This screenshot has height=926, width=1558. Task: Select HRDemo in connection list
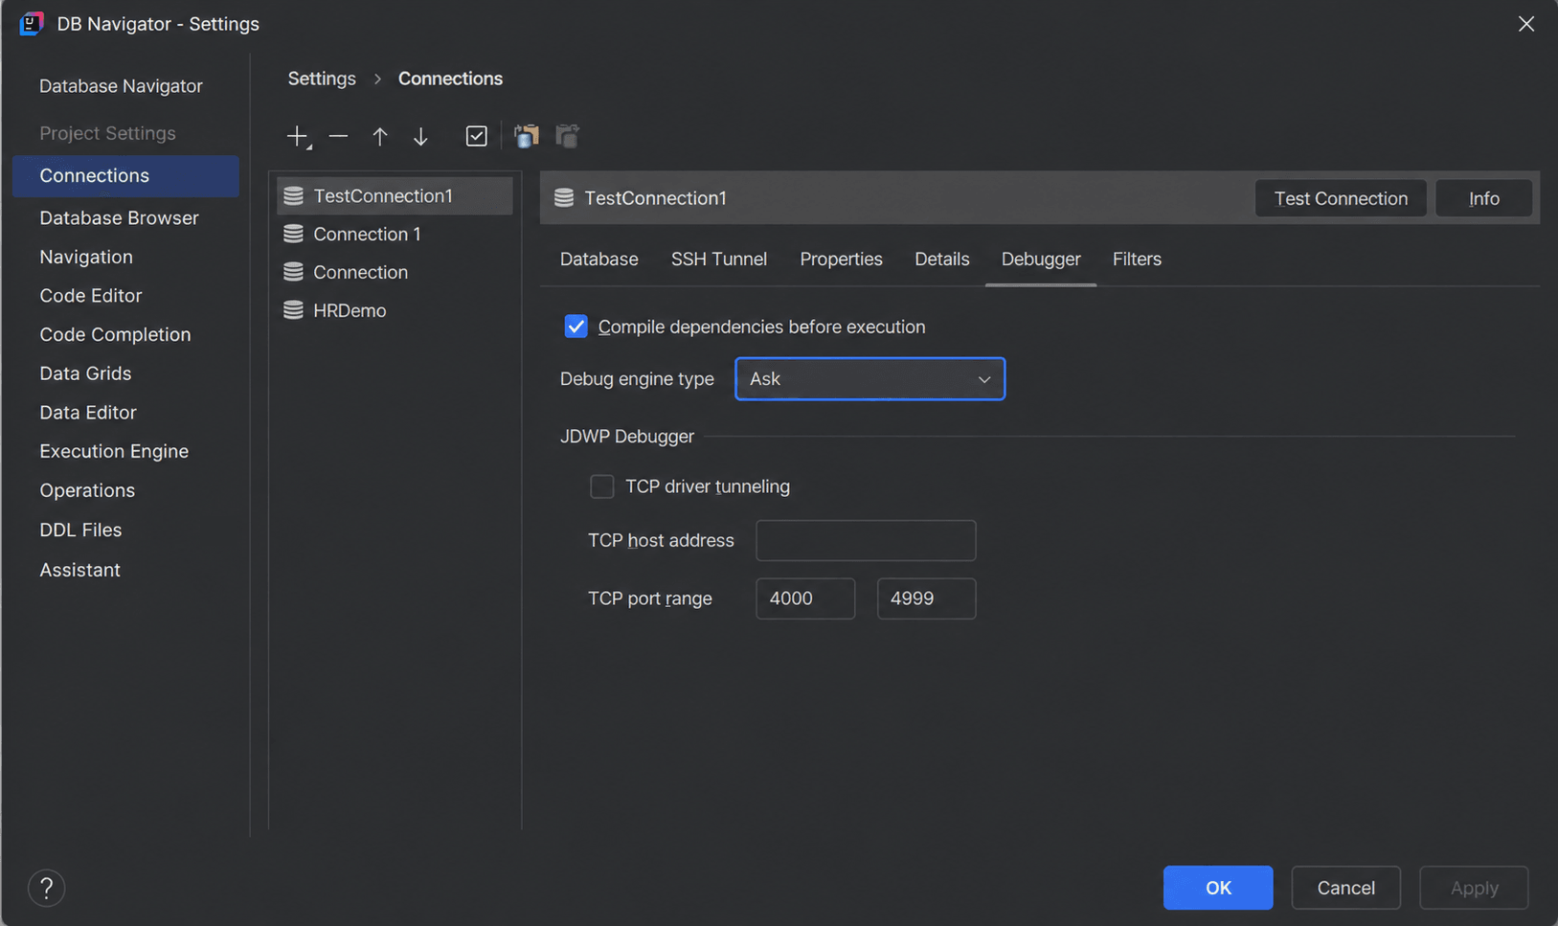(x=395, y=310)
